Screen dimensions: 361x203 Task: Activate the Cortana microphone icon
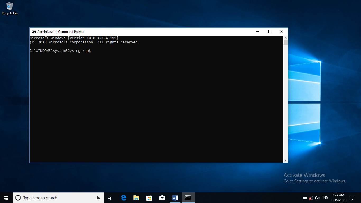point(98,198)
